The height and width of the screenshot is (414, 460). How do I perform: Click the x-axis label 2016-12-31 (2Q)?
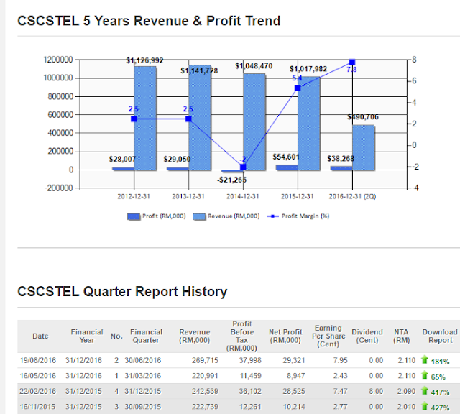coord(352,197)
